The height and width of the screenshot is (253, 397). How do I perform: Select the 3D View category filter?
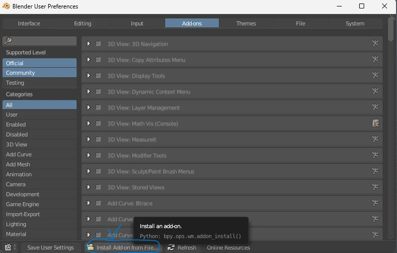[39, 144]
